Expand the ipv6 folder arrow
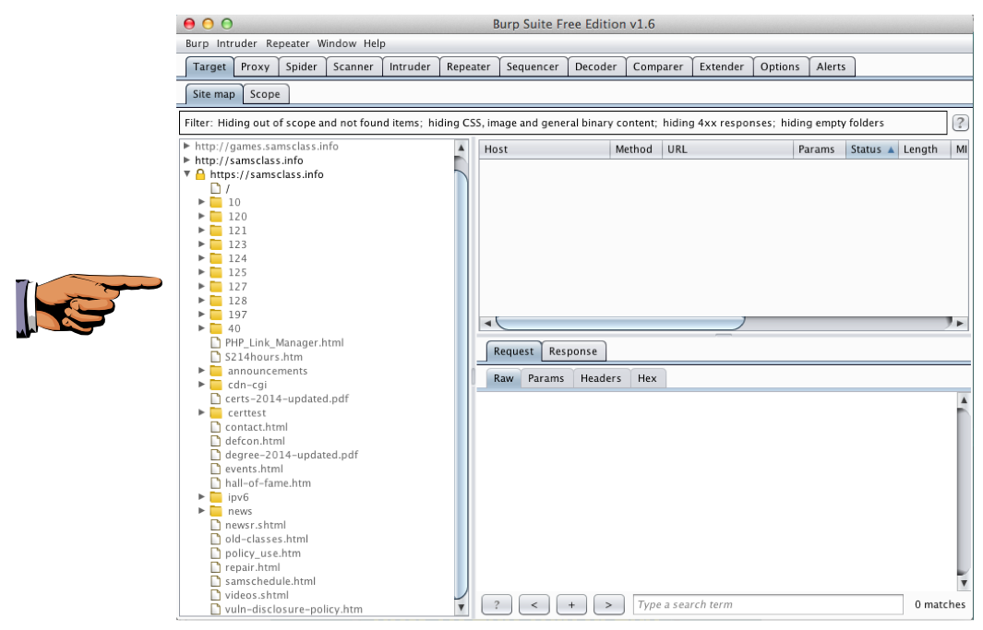Viewport: 983px width, 630px height. [201, 496]
